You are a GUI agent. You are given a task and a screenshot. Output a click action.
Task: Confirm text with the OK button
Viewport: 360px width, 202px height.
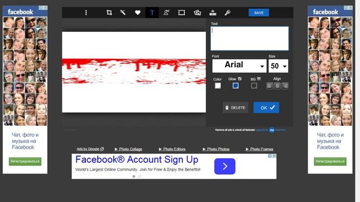click(266, 108)
